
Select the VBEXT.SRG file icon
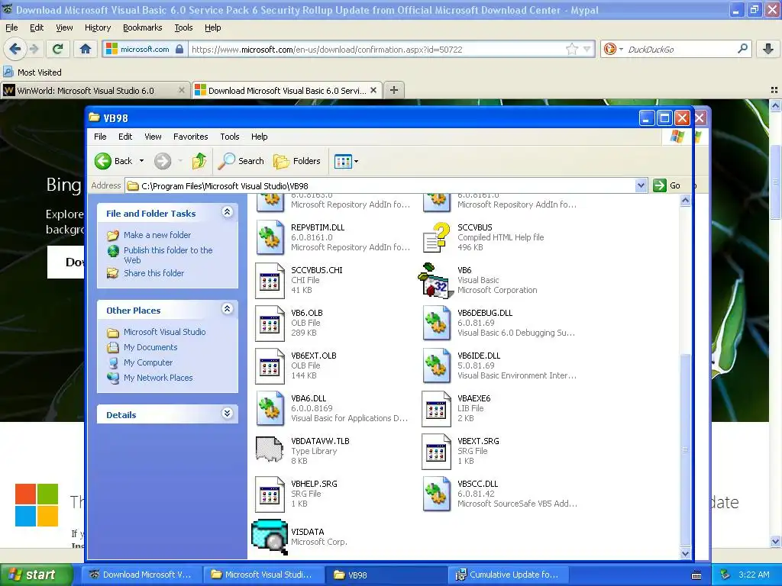click(x=436, y=452)
